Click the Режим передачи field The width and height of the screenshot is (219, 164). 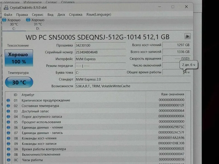pos(100,66)
